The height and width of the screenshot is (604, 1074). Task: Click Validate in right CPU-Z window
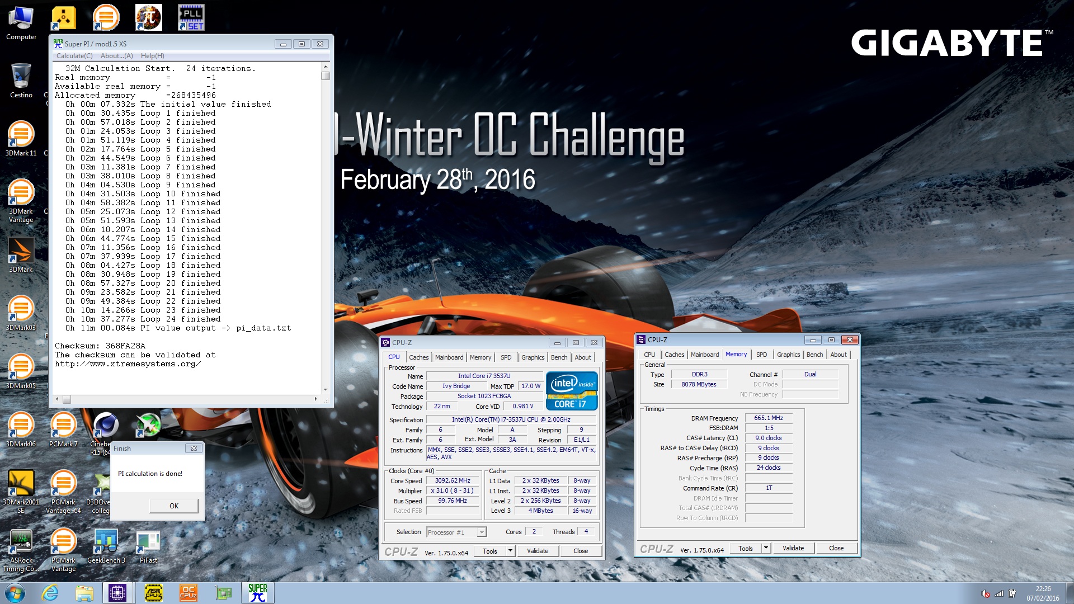point(793,548)
